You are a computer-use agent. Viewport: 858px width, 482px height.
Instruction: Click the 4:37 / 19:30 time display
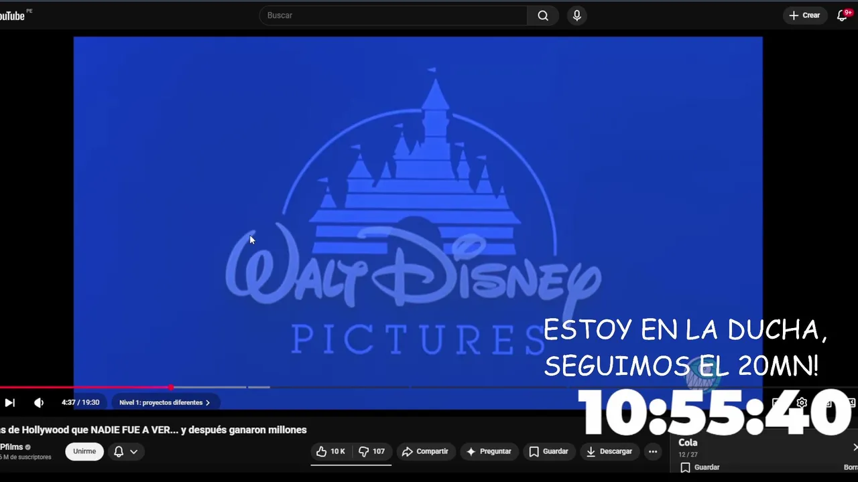coord(80,402)
